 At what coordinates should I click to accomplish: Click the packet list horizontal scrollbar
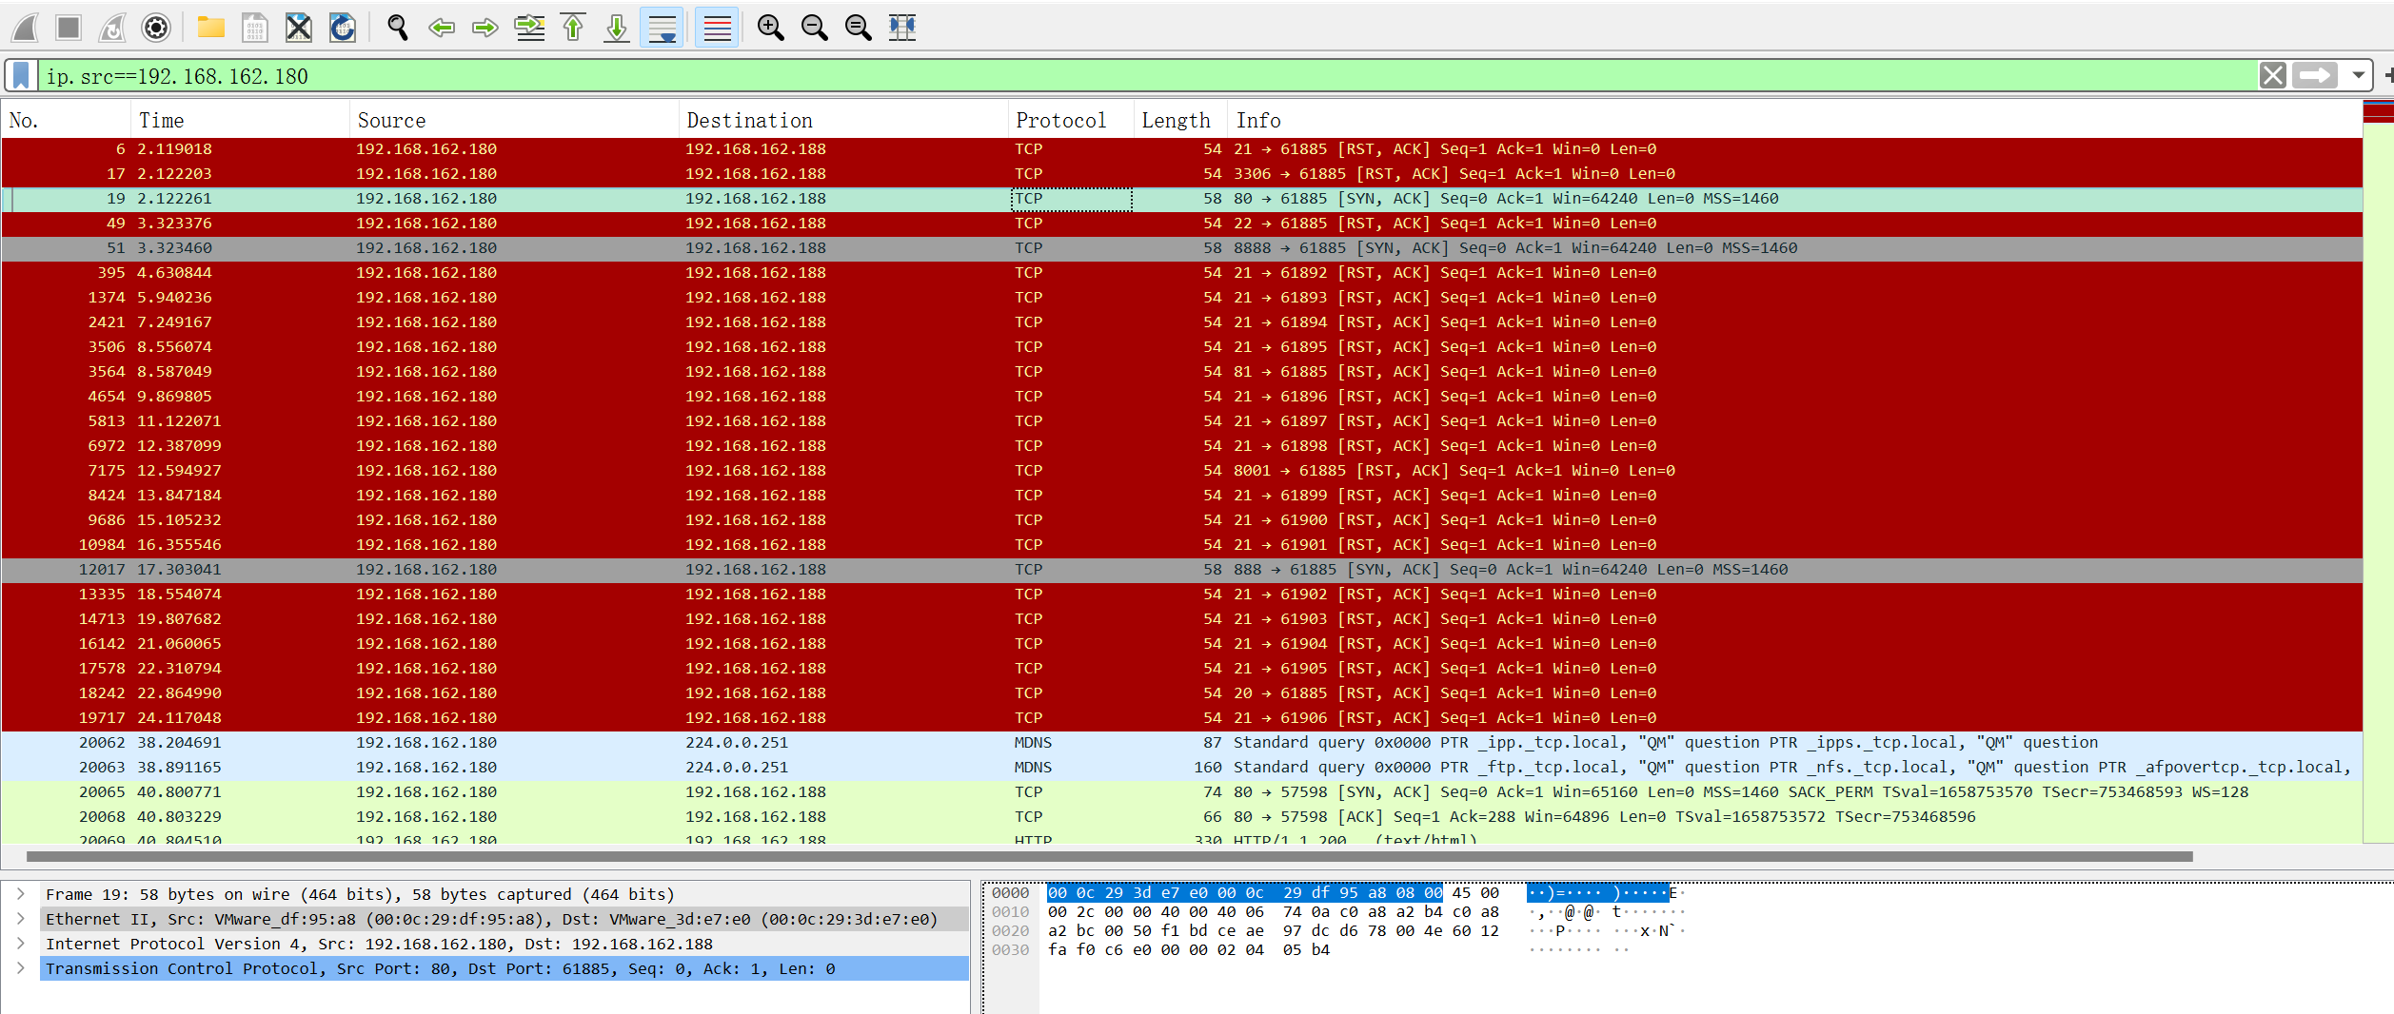(x=1109, y=856)
